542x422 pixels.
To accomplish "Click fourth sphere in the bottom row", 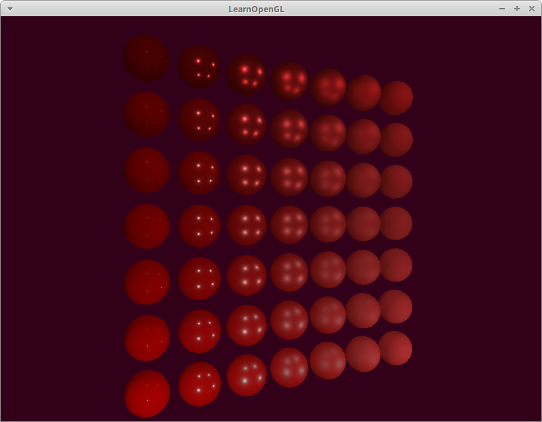I will tap(289, 367).
